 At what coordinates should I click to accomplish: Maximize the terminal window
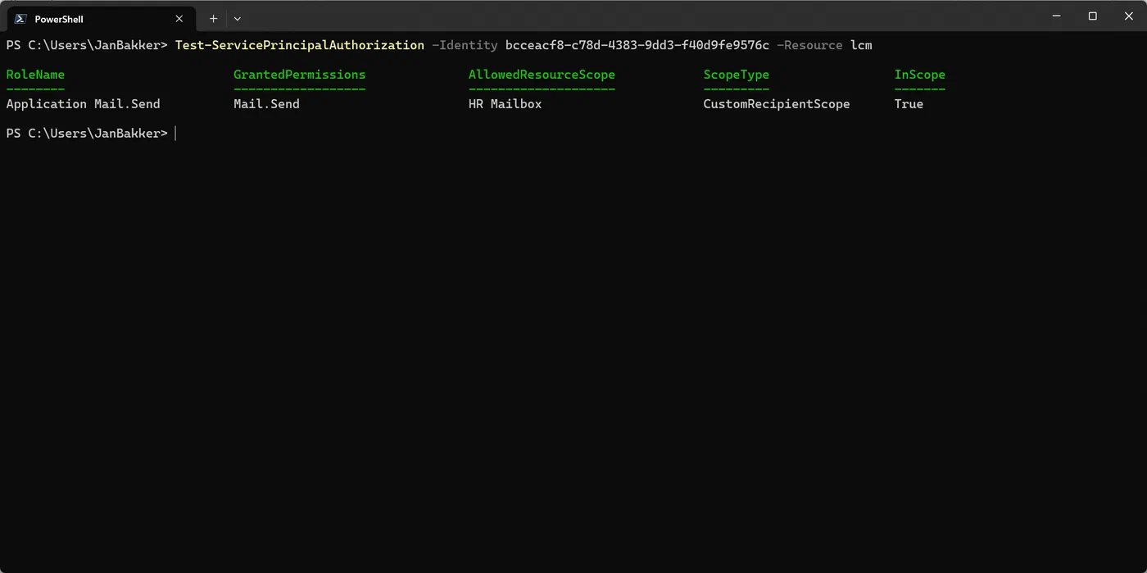click(1092, 16)
